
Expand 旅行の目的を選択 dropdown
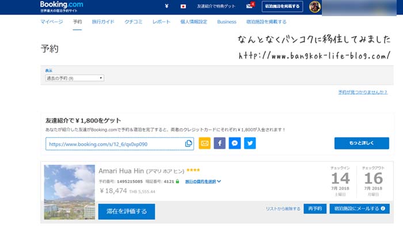[203, 181]
